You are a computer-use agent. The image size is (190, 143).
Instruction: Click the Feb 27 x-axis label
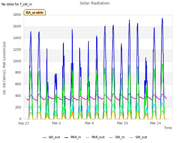24,123
